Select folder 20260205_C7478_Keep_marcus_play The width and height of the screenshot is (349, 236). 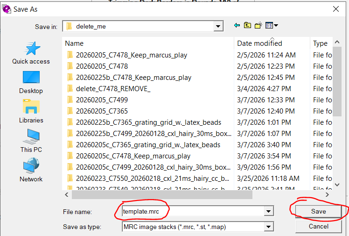pos(131,55)
